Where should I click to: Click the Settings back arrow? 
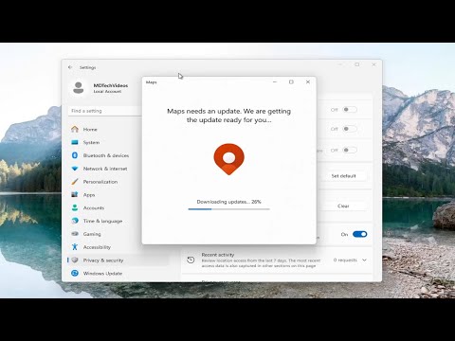tap(70, 67)
